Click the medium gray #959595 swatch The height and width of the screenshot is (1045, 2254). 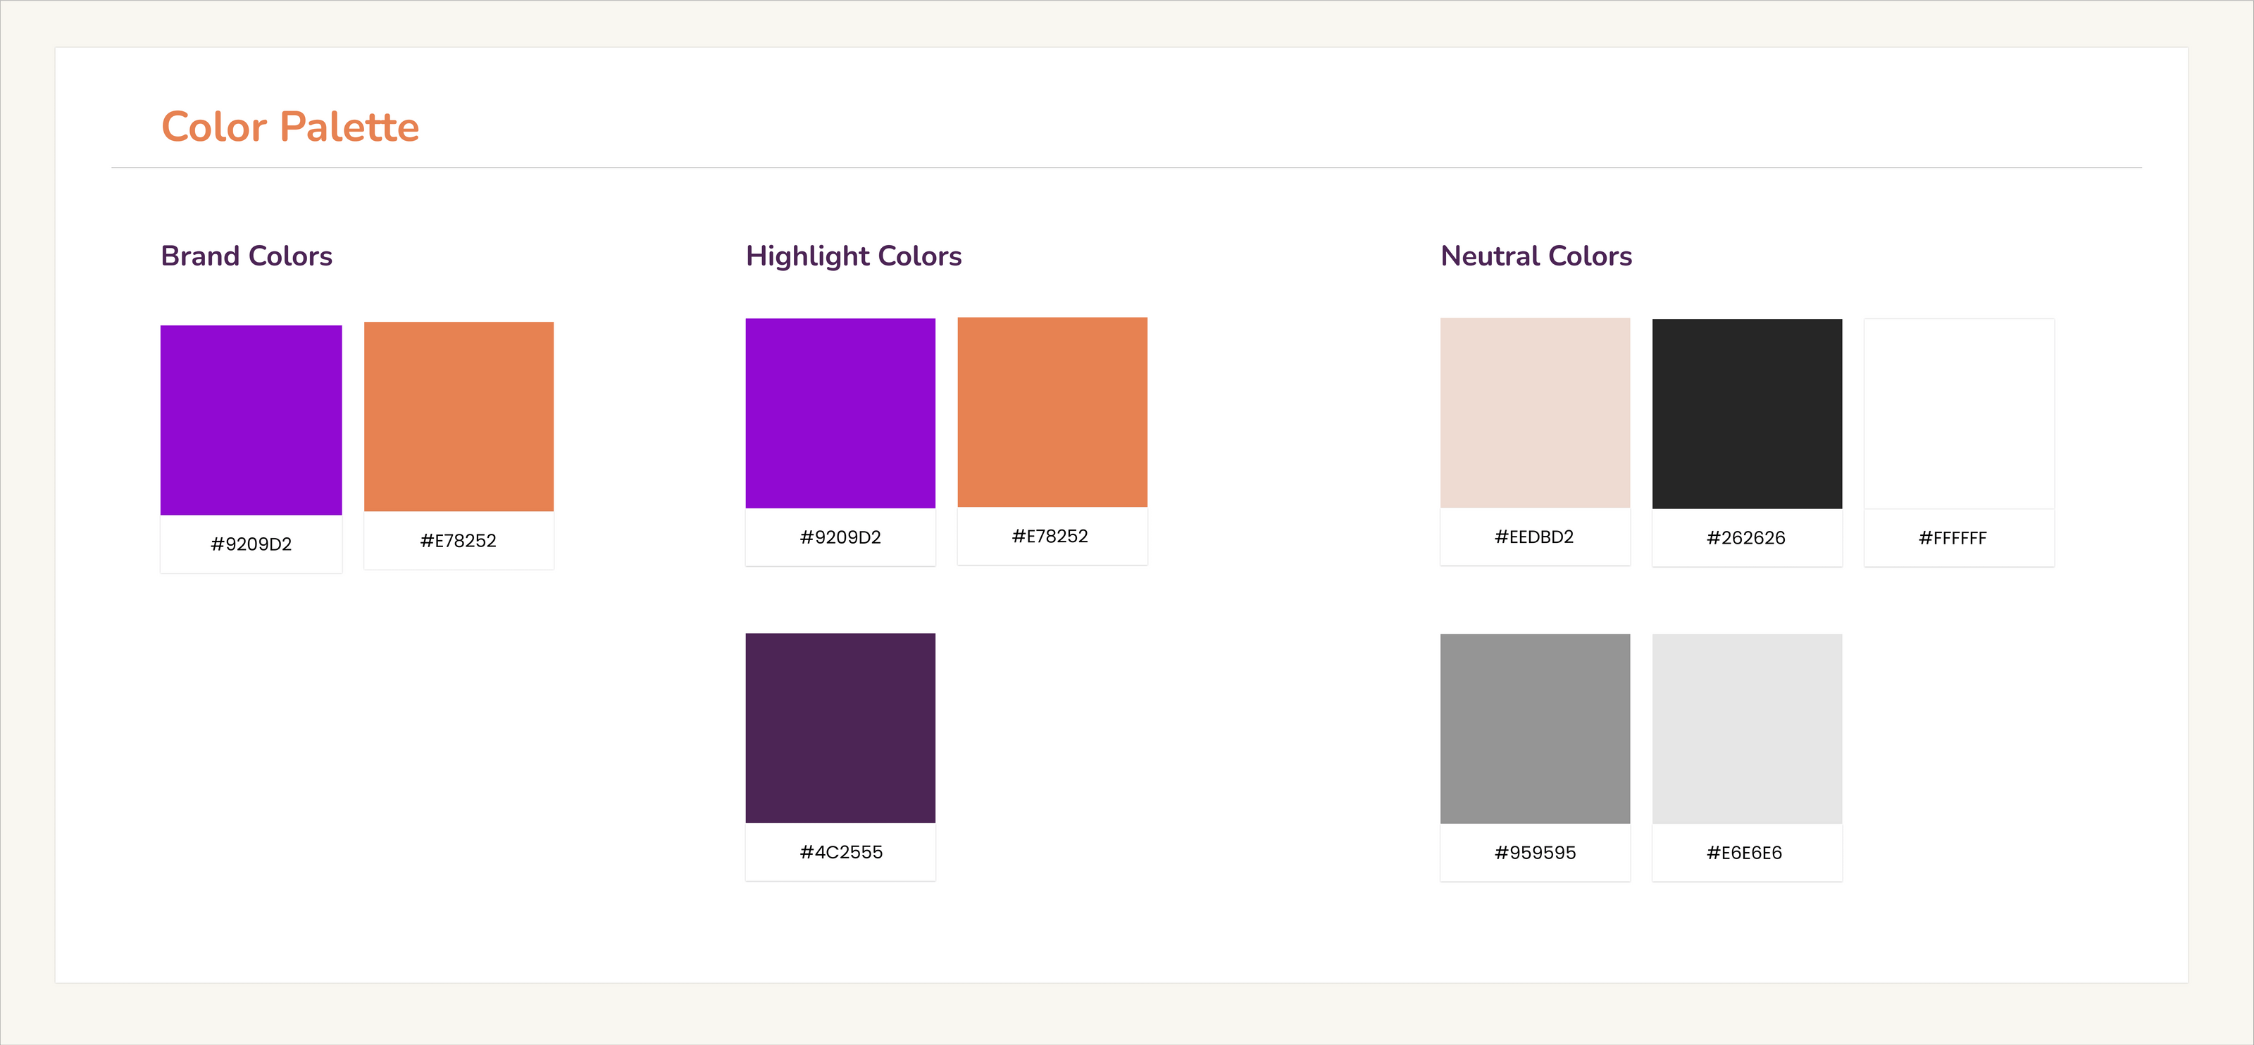click(x=1535, y=728)
